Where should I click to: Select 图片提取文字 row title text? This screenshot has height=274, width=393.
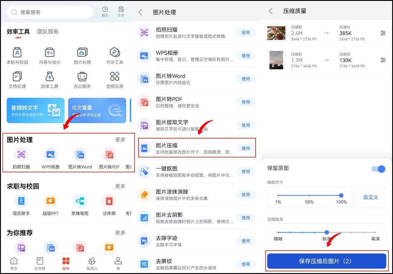(172, 122)
